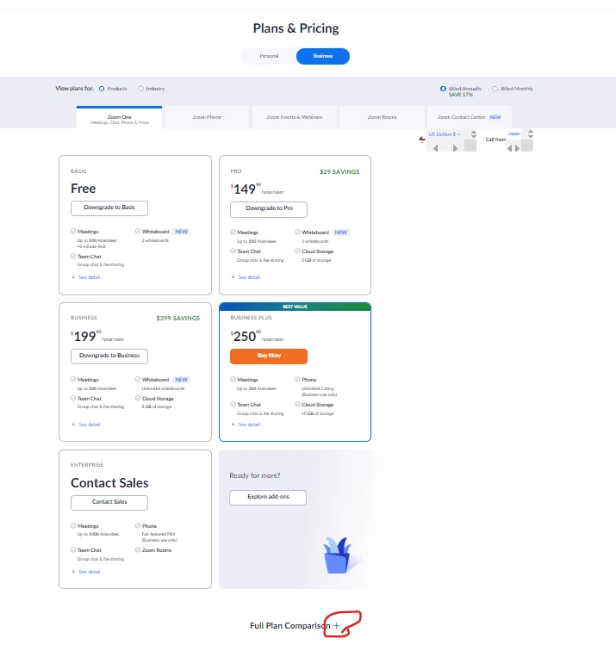Expand See detail in the Business plan
This screenshot has height=651, width=616.
90,425
